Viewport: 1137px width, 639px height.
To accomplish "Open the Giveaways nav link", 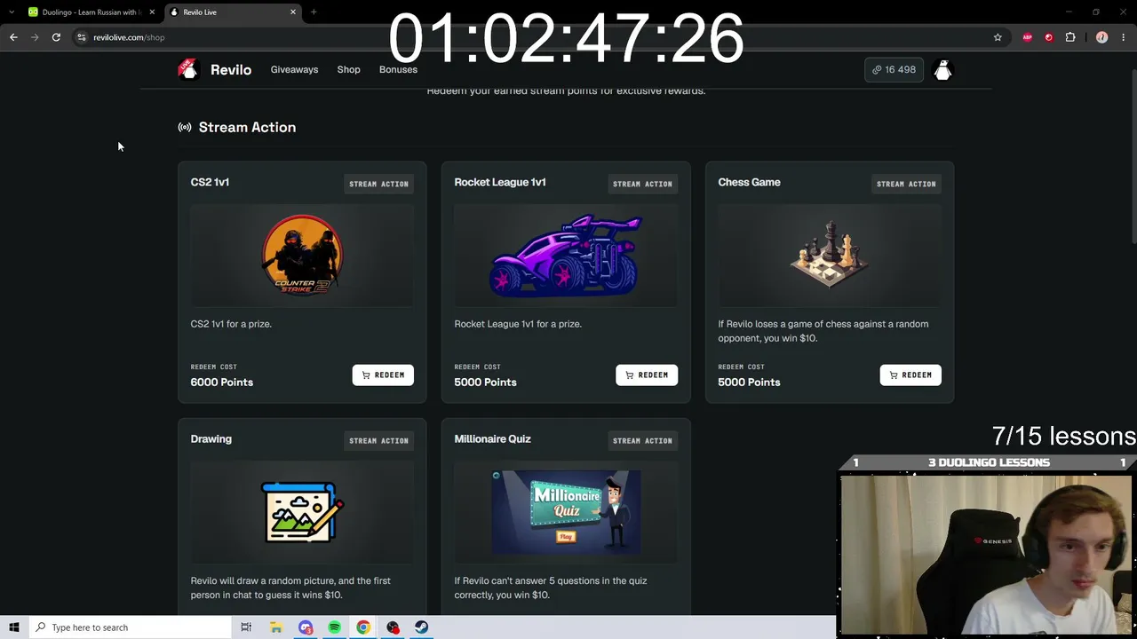I will (294, 69).
